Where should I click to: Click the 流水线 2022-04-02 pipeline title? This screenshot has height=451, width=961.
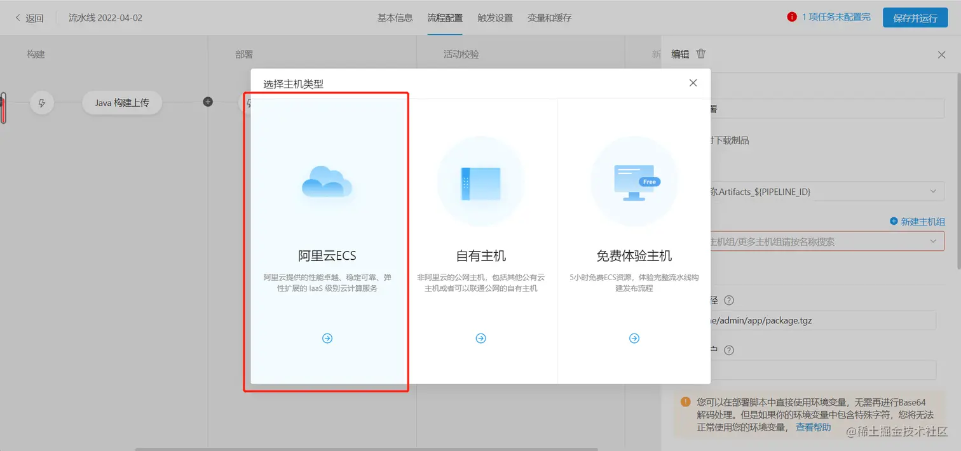(106, 18)
